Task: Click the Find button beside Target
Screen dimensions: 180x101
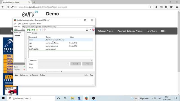Action: [87, 64]
